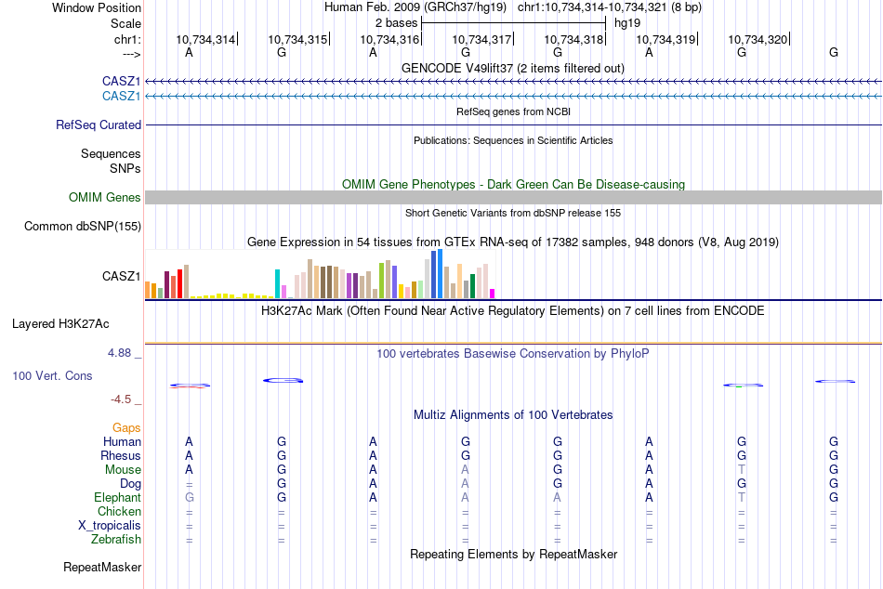883x589 pixels.
Task: Click Publications: Sequences in Scientific Articles title
Action: [513, 140]
